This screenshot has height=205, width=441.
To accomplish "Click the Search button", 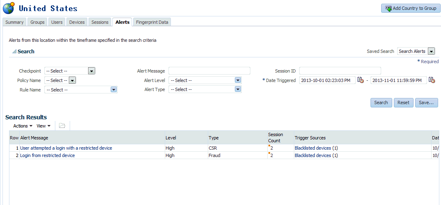I will pyautogui.click(x=381, y=102).
